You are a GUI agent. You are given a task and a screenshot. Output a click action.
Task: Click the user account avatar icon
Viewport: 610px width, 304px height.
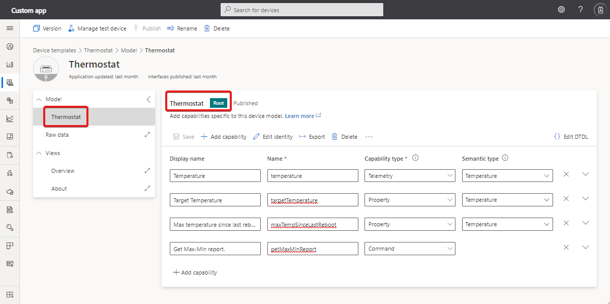click(x=599, y=10)
